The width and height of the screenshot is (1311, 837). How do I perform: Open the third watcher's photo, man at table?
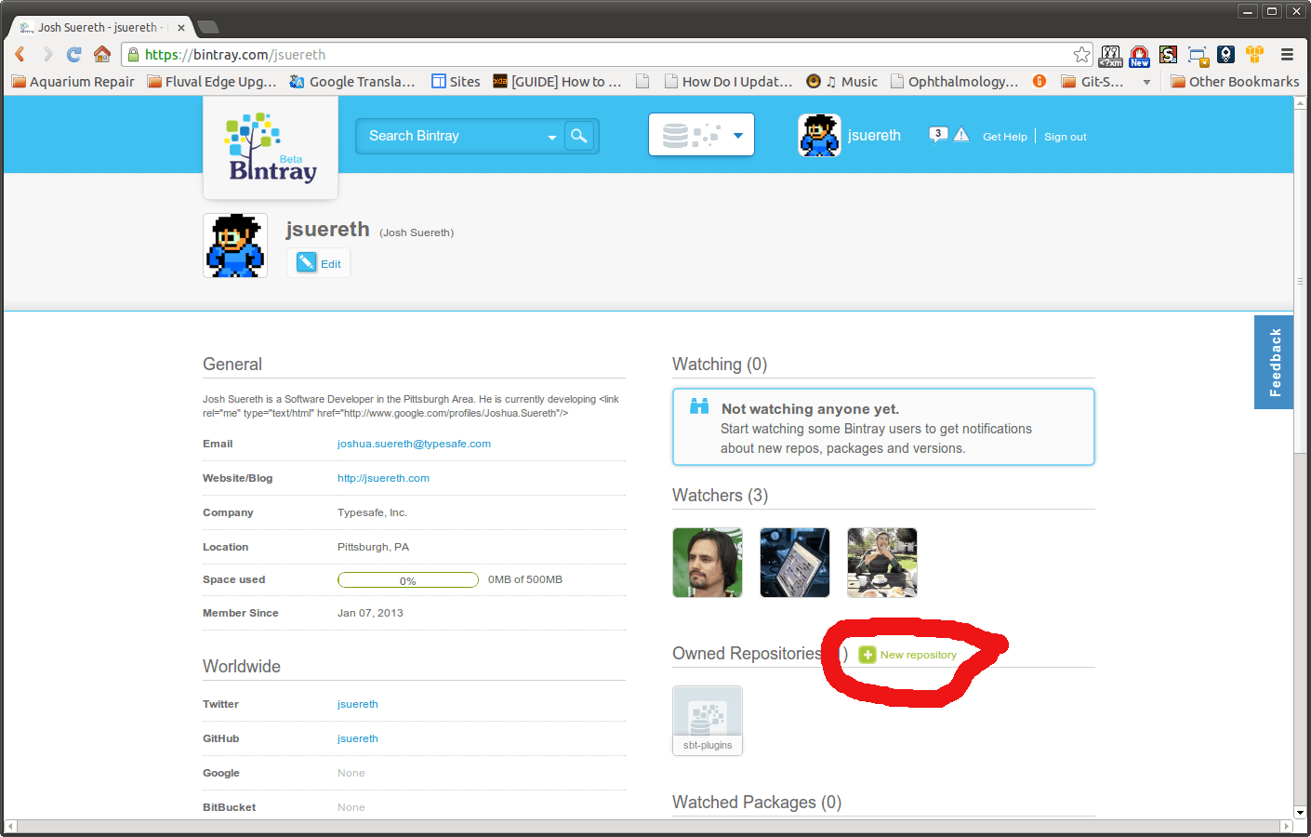coord(882,563)
